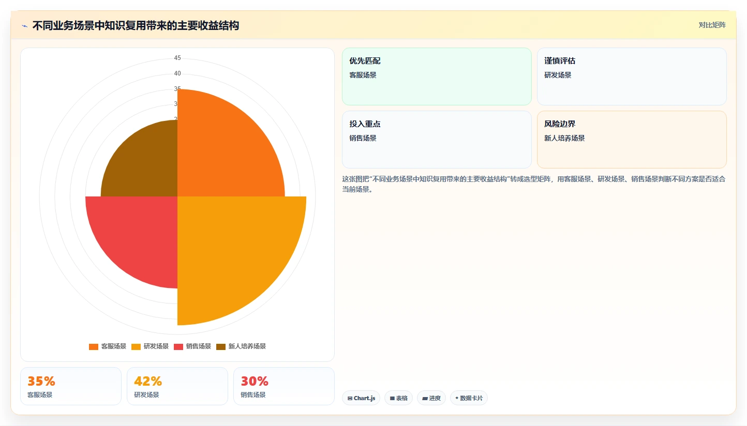This screenshot has width=747, height=426.
Task: Click the lightning icon beside the title
Action: (24, 26)
